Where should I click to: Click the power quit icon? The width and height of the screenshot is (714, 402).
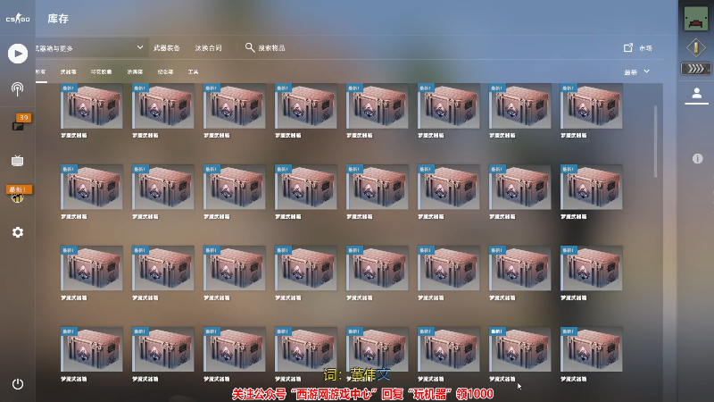click(17, 384)
